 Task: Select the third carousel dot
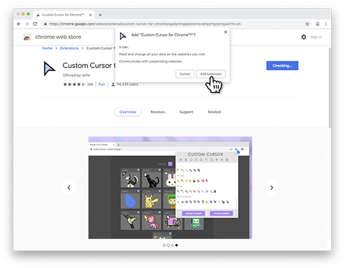click(x=172, y=245)
